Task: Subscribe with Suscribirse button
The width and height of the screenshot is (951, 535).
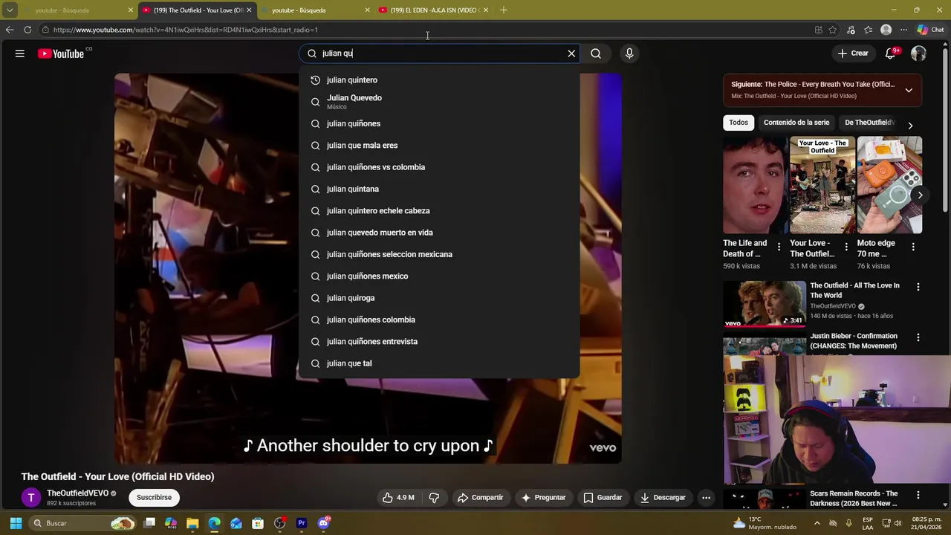Action: [x=154, y=498]
